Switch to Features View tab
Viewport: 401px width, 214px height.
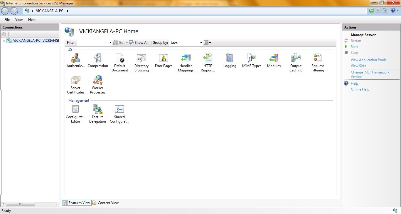coord(77,203)
